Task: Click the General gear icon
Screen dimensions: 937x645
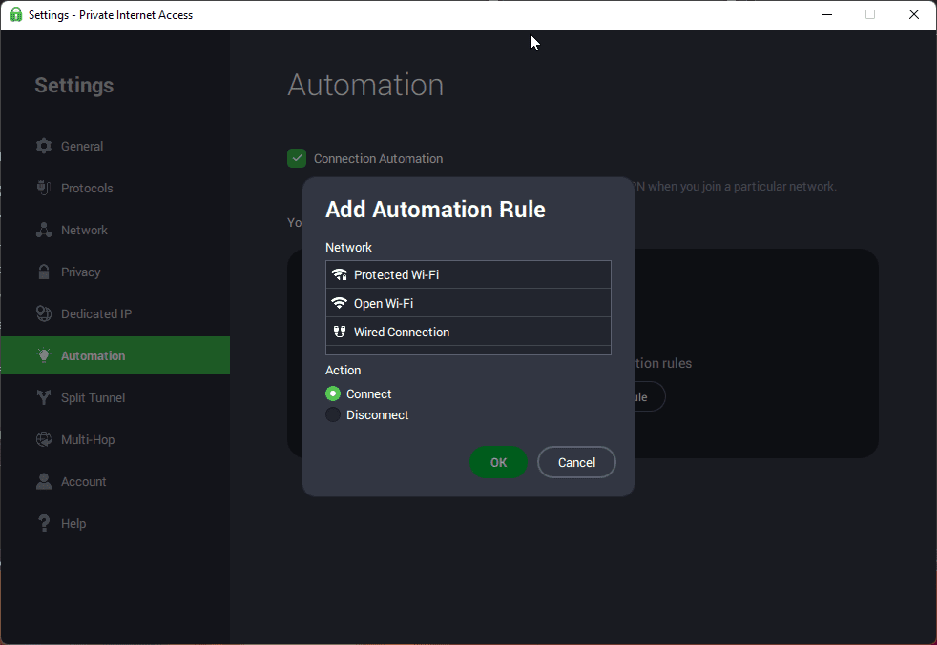Action: (x=44, y=146)
